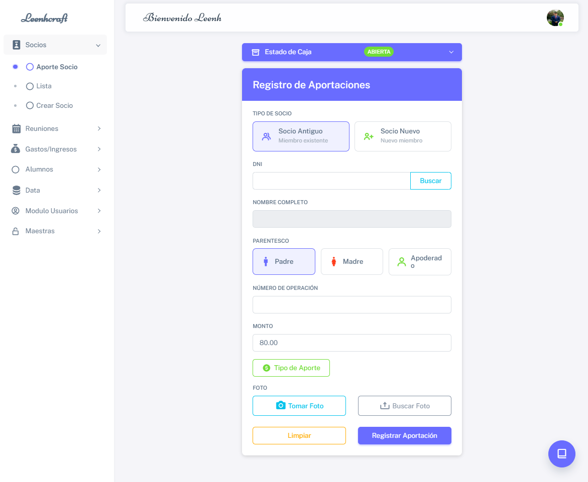Click the Maestras lock icon
588x482 pixels.
(16, 231)
